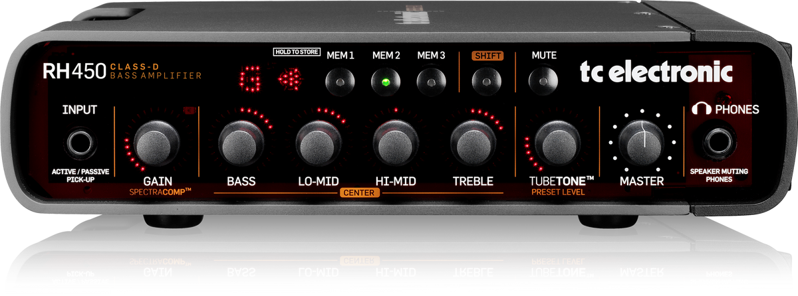Mute the amp with the MUTE button
This screenshot has width=798, height=296.
pyautogui.click(x=543, y=83)
